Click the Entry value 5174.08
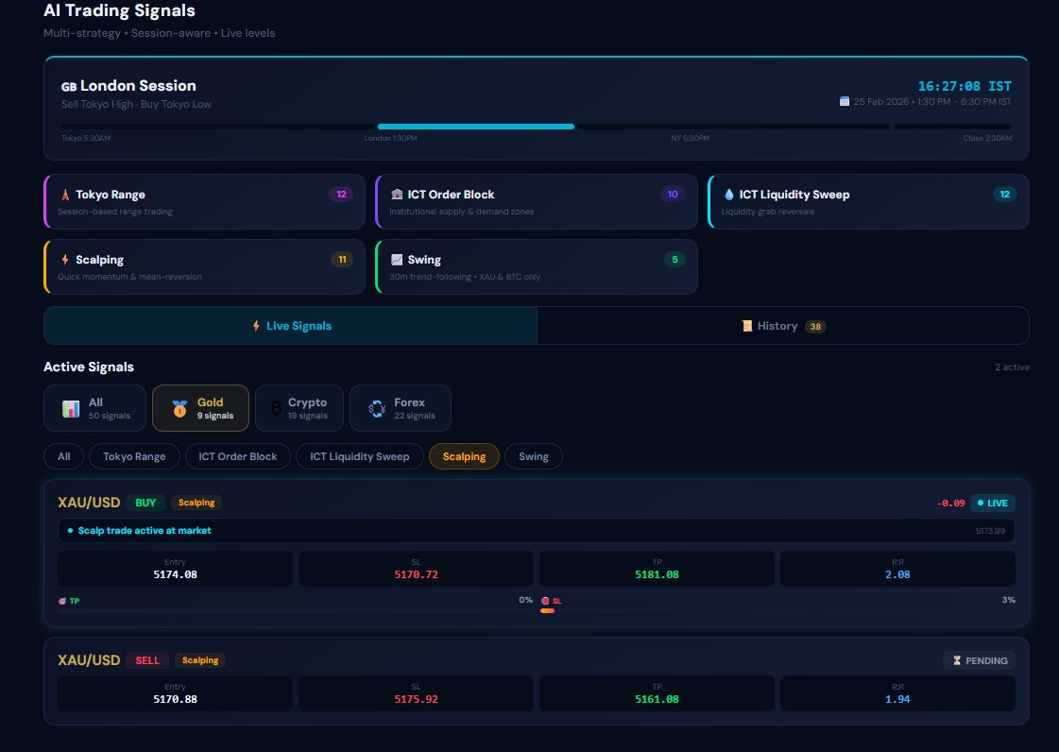Viewport: 1059px width, 752px height. [x=175, y=575]
